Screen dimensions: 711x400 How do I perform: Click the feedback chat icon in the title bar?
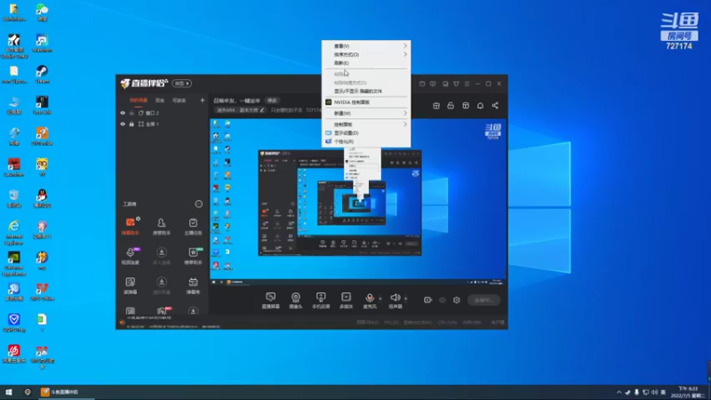[x=433, y=84]
